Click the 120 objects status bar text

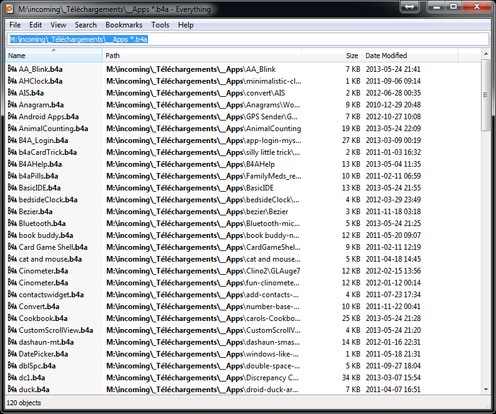point(24,403)
